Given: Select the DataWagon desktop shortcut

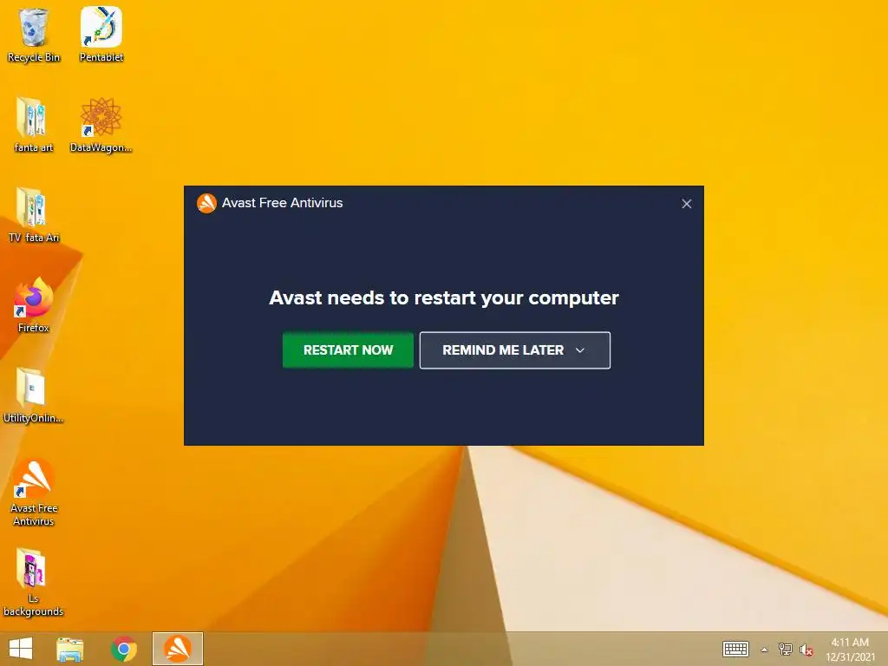Looking at the screenshot, I should [x=101, y=125].
